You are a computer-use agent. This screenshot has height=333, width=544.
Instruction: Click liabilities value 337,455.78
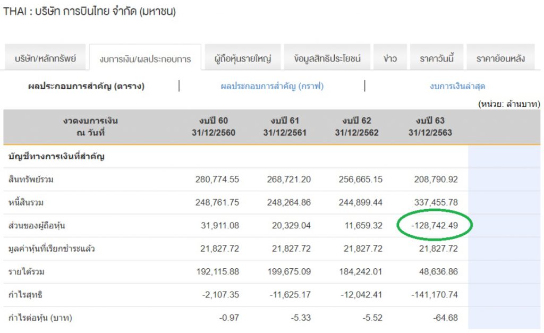point(436,202)
